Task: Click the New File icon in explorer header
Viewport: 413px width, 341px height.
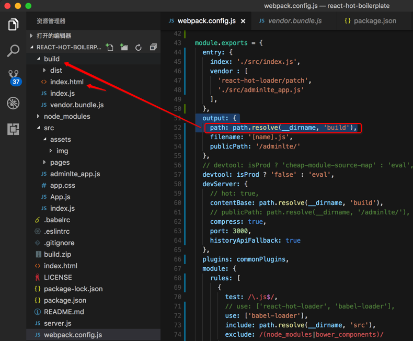Action: (x=110, y=48)
